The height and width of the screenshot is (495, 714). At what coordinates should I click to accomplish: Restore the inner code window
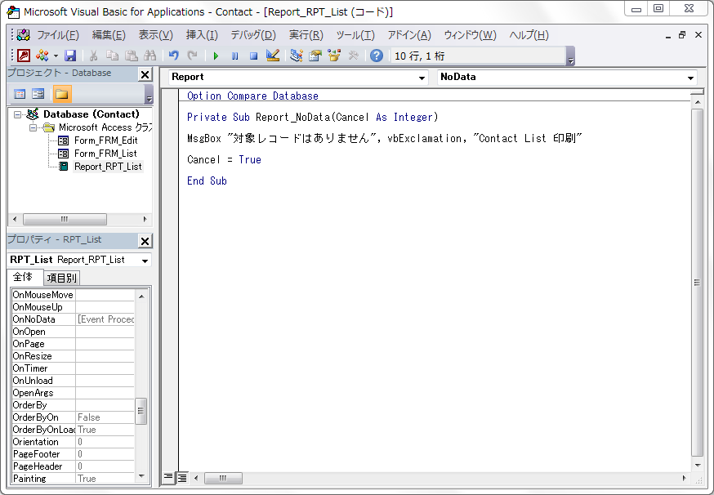681,35
